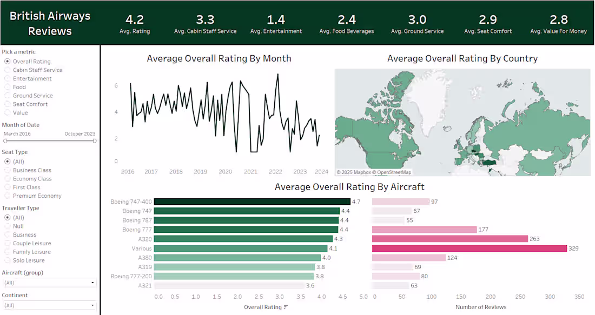Click 'Average Overall Rating By Country' title
Screen dimensions: 595x315
click(462, 58)
